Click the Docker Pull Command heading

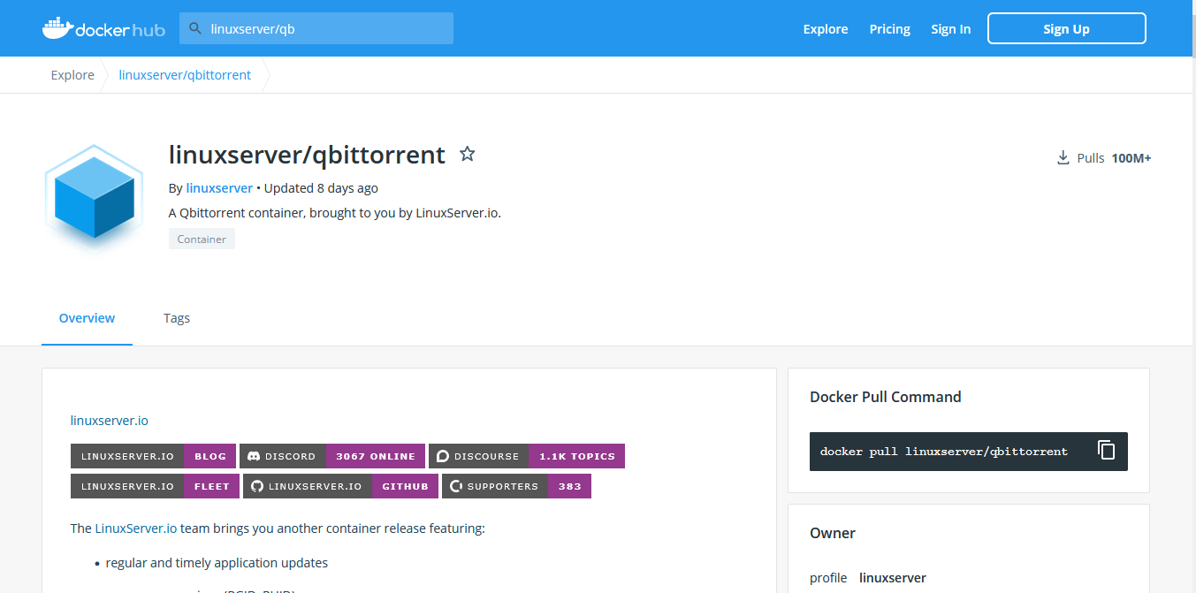886,397
